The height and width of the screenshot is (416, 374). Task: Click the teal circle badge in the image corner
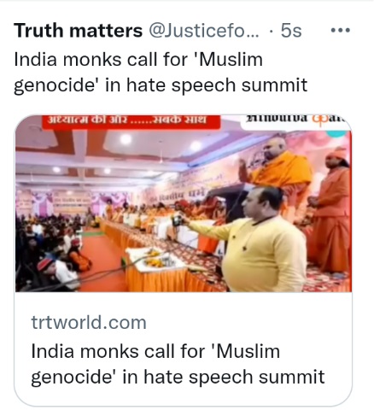pyautogui.click(x=337, y=134)
